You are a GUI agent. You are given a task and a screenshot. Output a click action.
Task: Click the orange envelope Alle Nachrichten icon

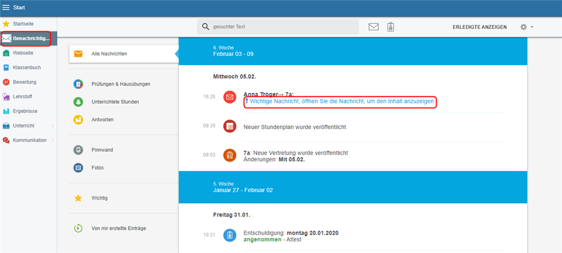[x=78, y=54]
